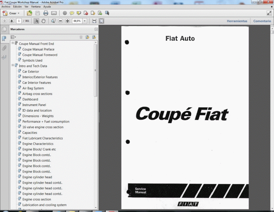Open the Signatures panel icon
The width and height of the screenshot is (274, 212).
[x=4, y=57]
